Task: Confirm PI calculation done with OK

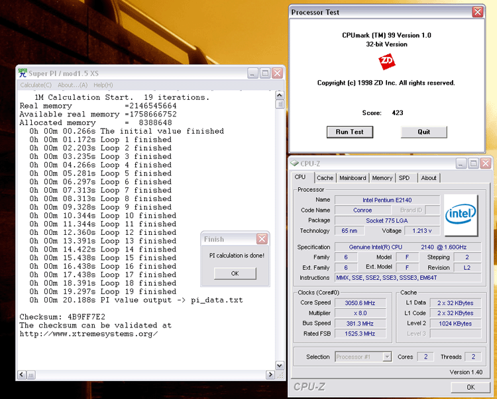Action: click(235, 273)
